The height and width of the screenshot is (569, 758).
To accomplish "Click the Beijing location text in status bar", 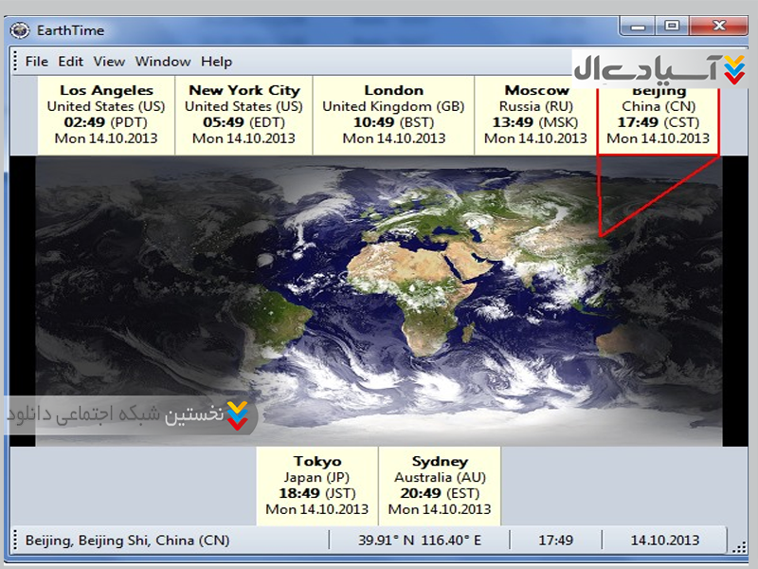I will pyautogui.click(x=127, y=541).
